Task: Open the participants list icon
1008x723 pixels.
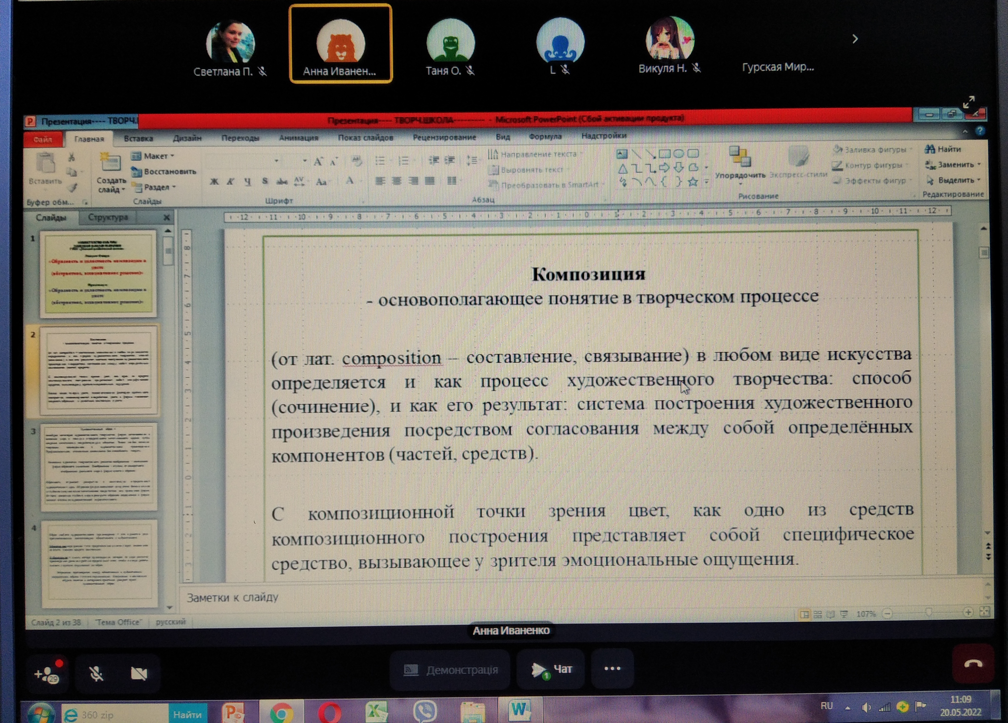Action: (x=47, y=674)
